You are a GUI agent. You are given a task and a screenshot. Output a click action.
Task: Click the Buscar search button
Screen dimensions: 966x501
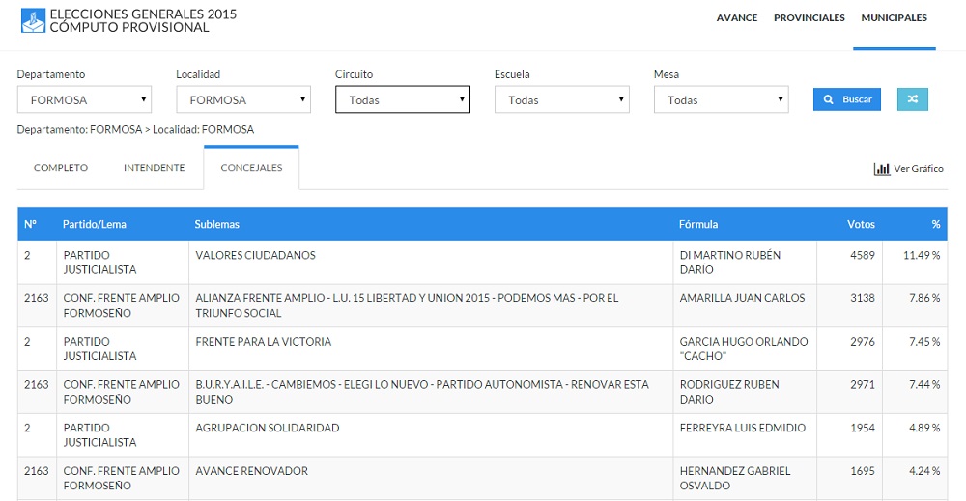(x=847, y=99)
